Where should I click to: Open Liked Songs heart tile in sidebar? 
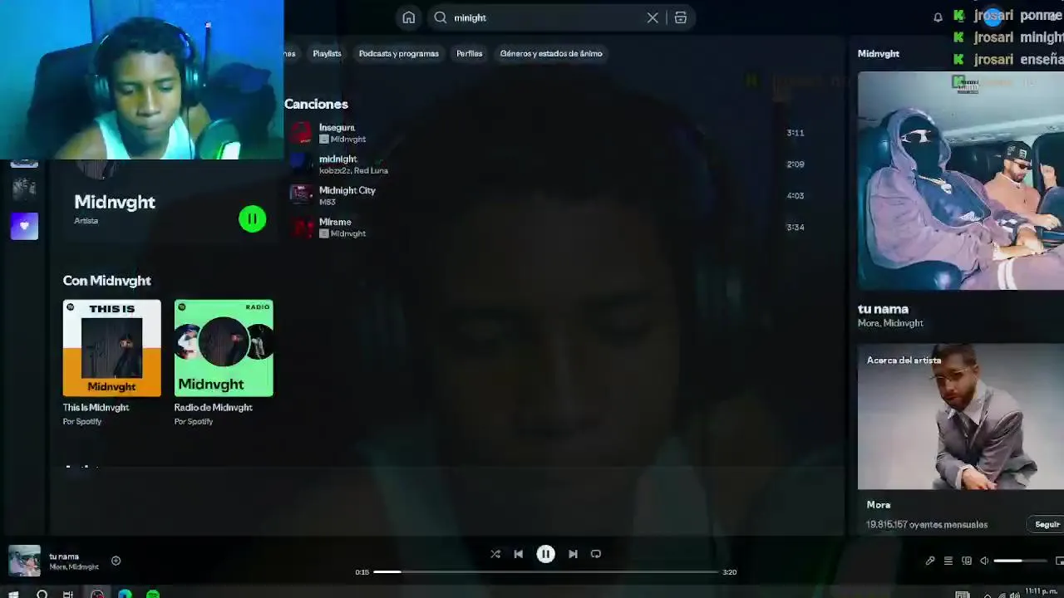[x=24, y=226]
